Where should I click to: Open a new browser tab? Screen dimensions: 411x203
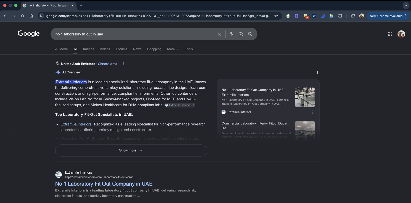click(81, 5)
